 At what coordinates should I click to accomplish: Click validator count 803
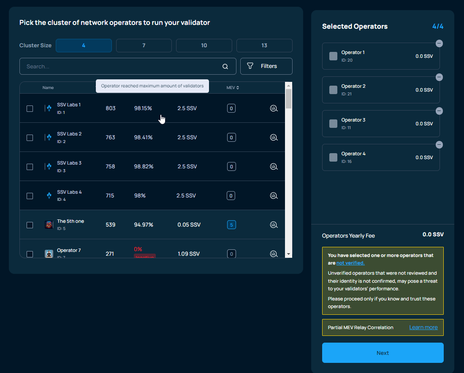(x=110, y=108)
